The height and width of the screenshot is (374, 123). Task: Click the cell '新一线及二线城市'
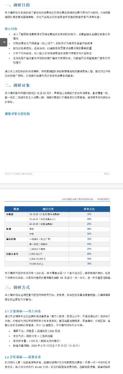(x=38, y=244)
